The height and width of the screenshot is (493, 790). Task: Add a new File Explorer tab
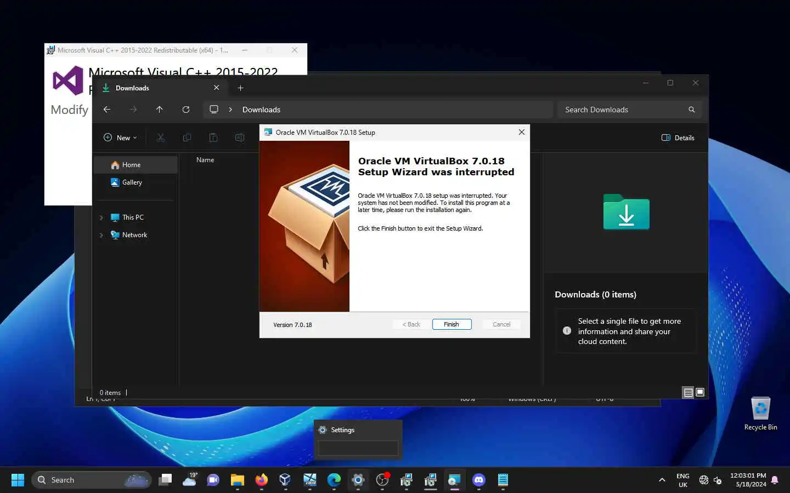[240, 88]
